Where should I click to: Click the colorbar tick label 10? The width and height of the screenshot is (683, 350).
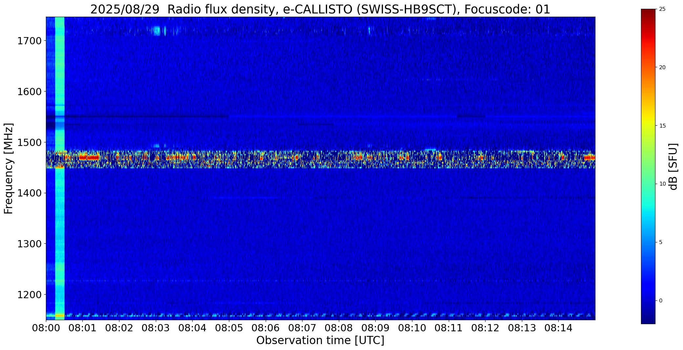(662, 184)
